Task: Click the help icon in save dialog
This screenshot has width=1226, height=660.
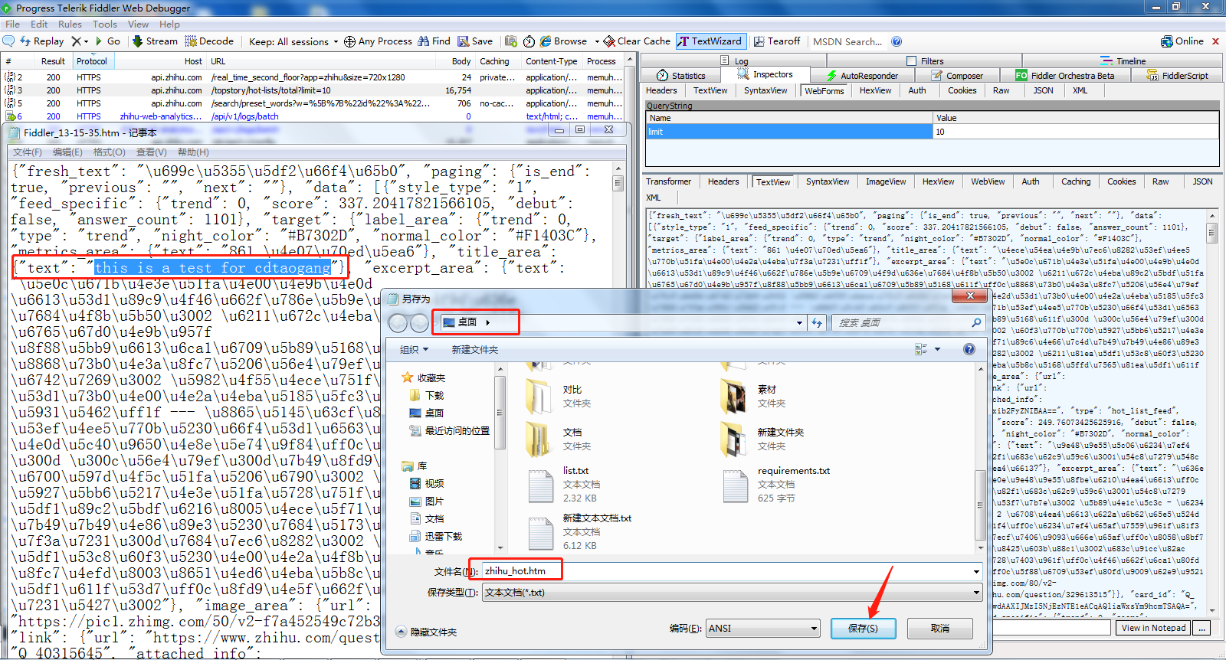Action: point(969,349)
